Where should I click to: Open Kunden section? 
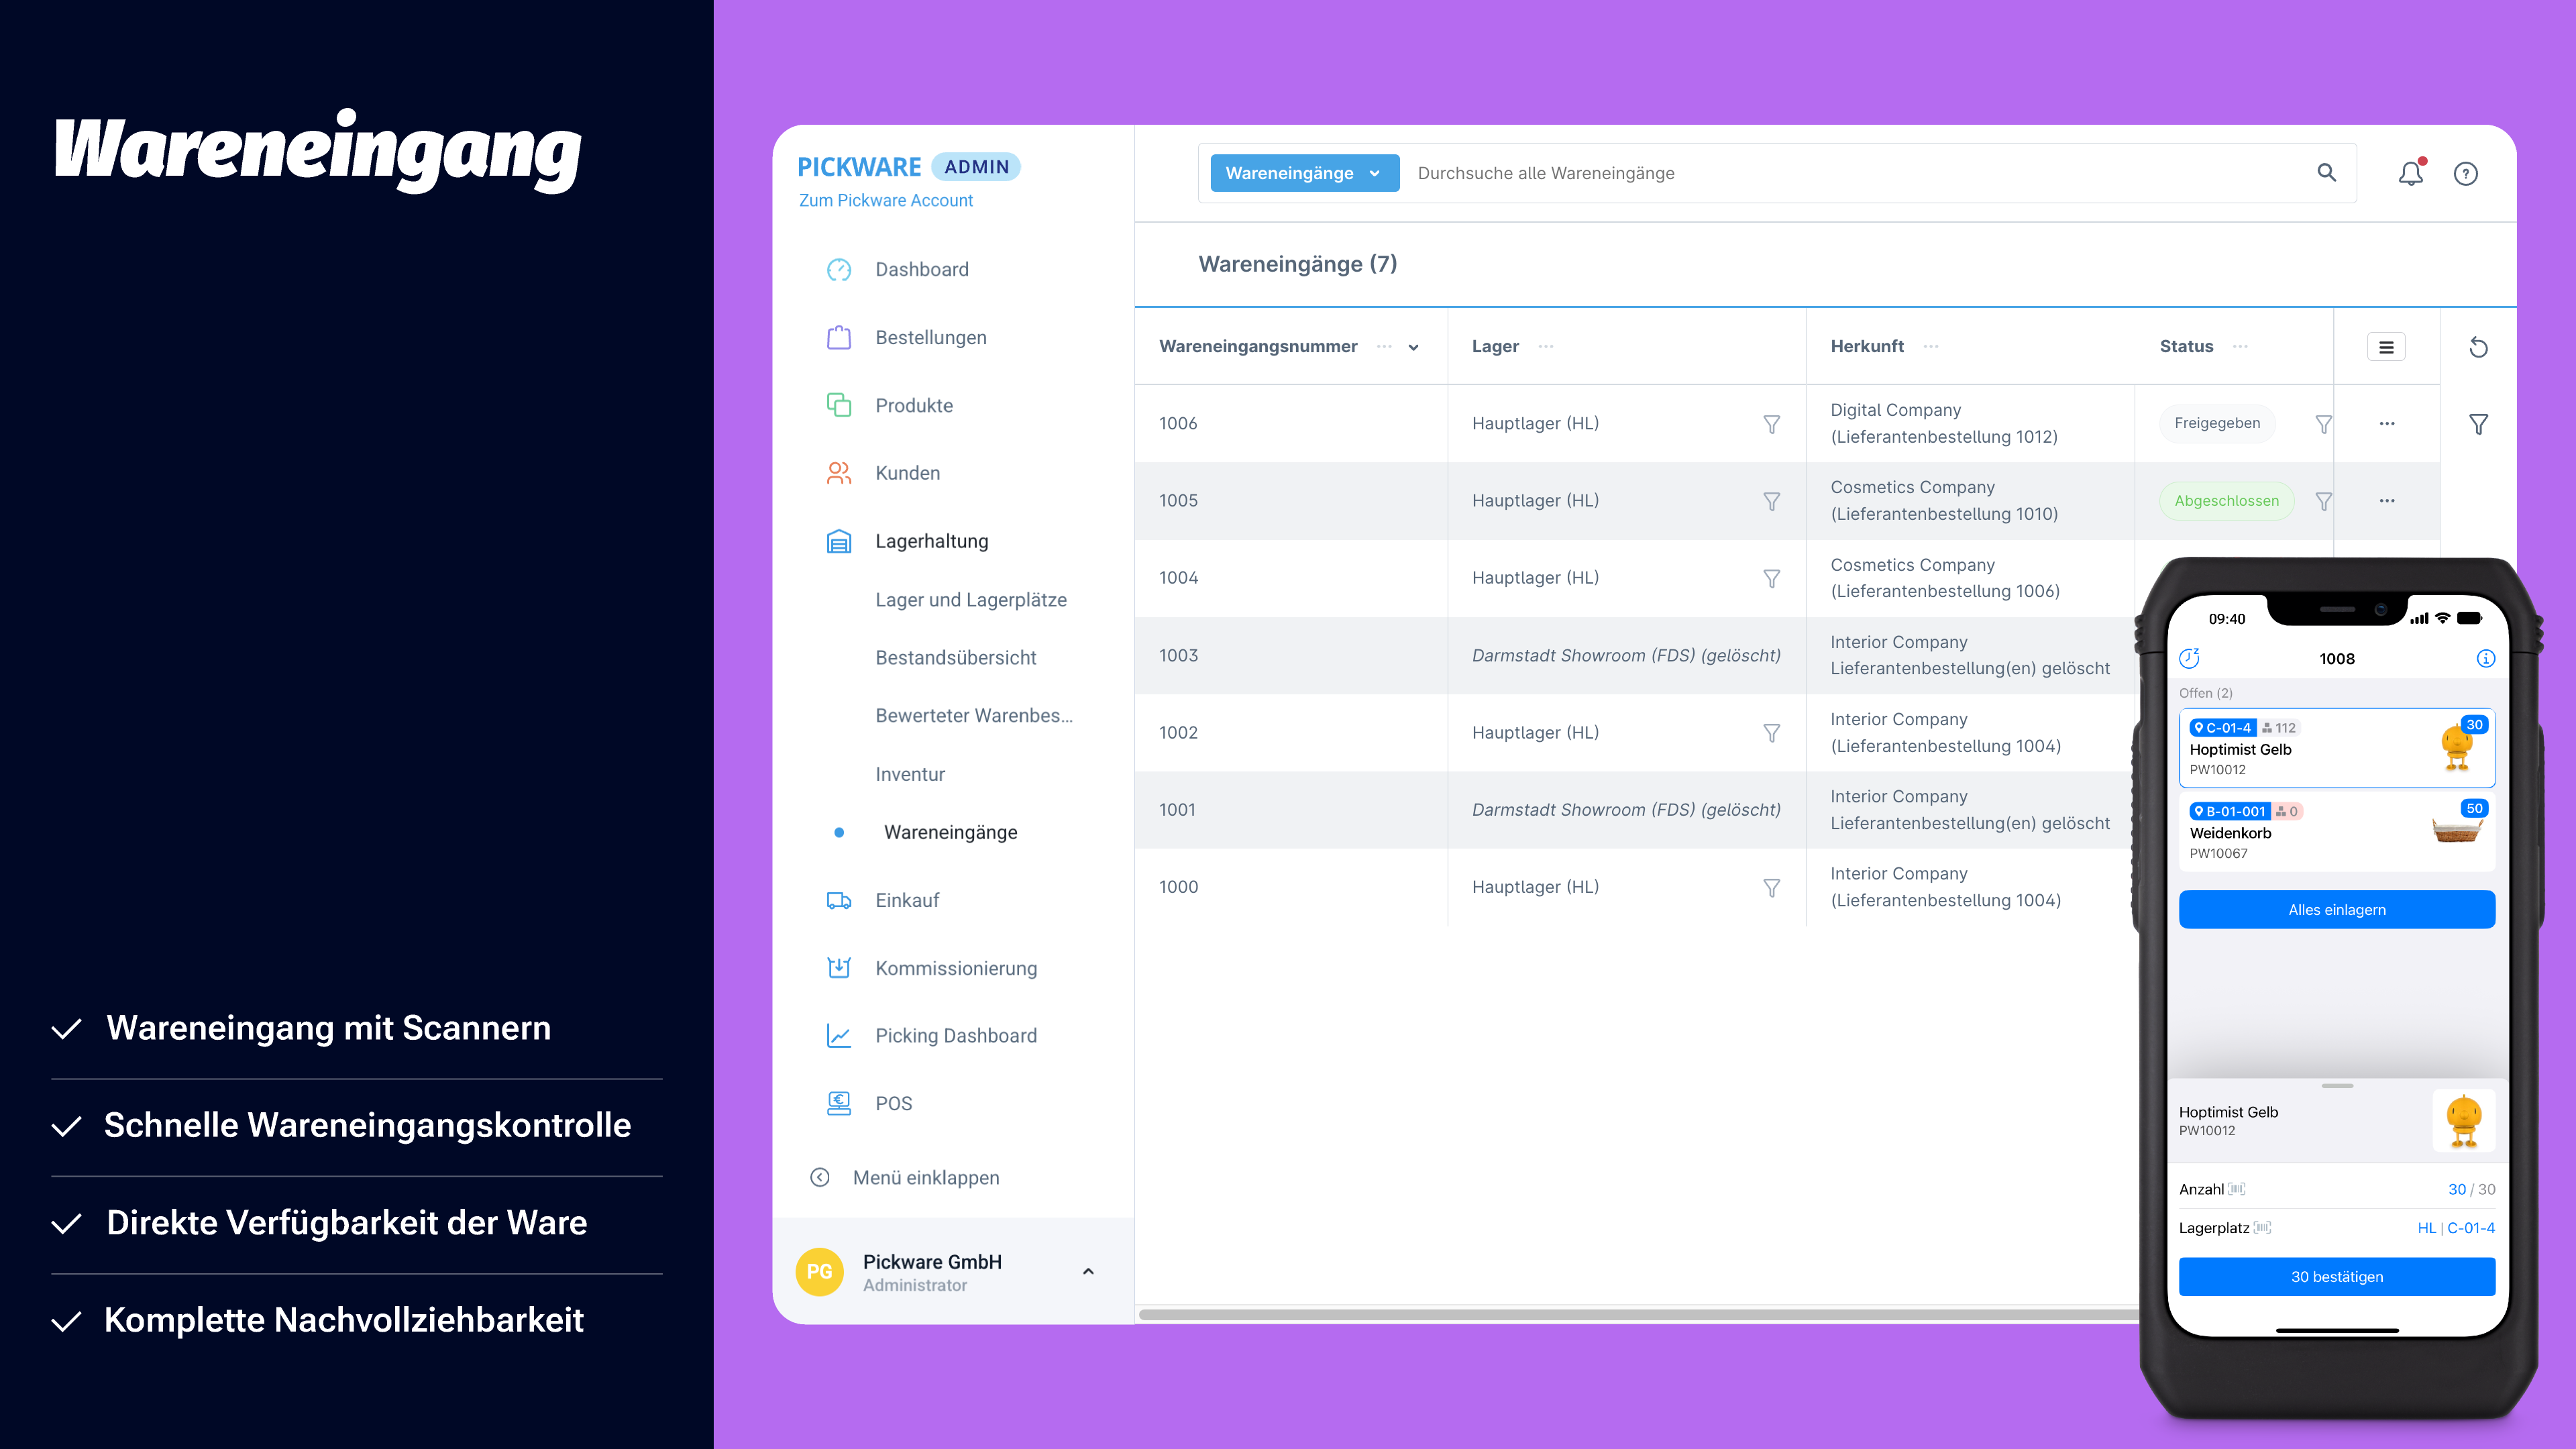tap(907, 473)
